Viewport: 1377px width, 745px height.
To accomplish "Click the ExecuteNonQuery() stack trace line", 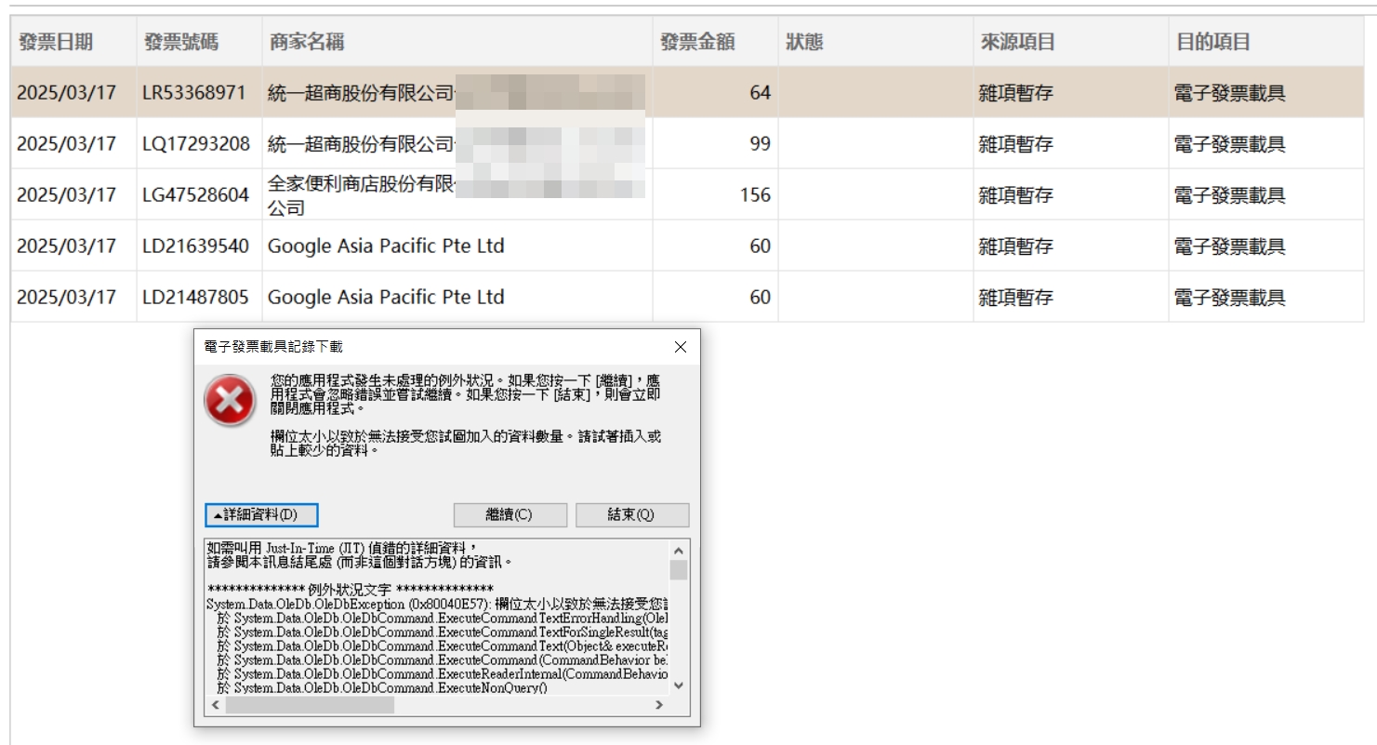I will tap(382, 688).
